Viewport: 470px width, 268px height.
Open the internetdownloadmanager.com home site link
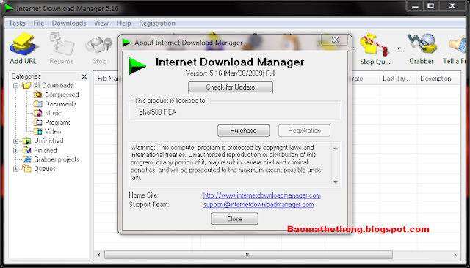pos(261,195)
